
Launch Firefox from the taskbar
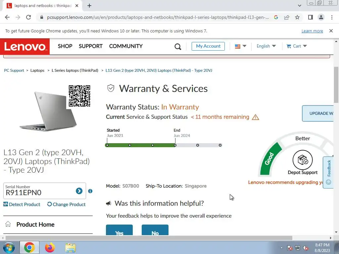(x=50, y=247)
